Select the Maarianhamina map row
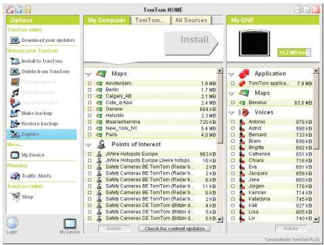The height and width of the screenshot is (245, 324). point(150,122)
